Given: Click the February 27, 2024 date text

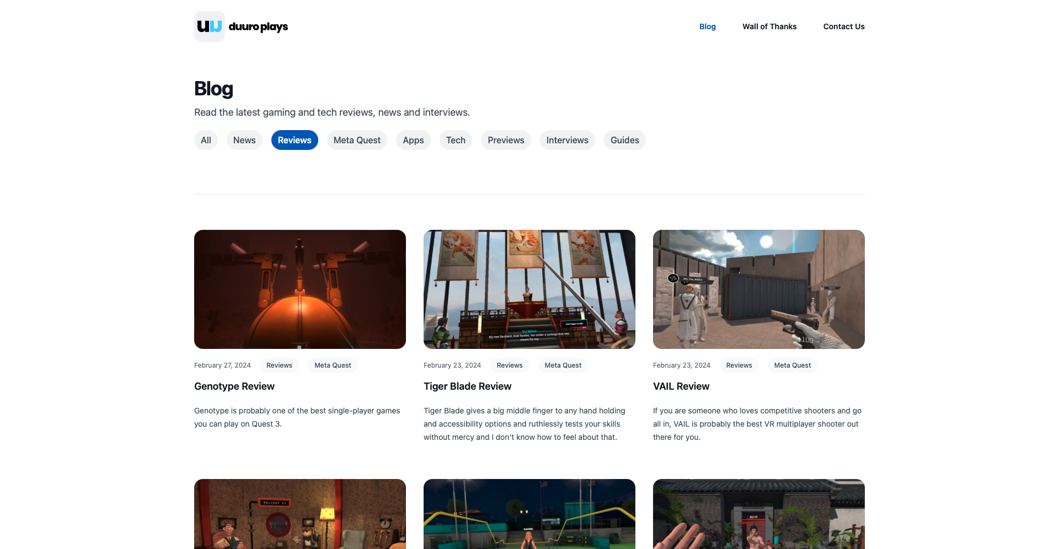Looking at the screenshot, I should click(x=222, y=365).
